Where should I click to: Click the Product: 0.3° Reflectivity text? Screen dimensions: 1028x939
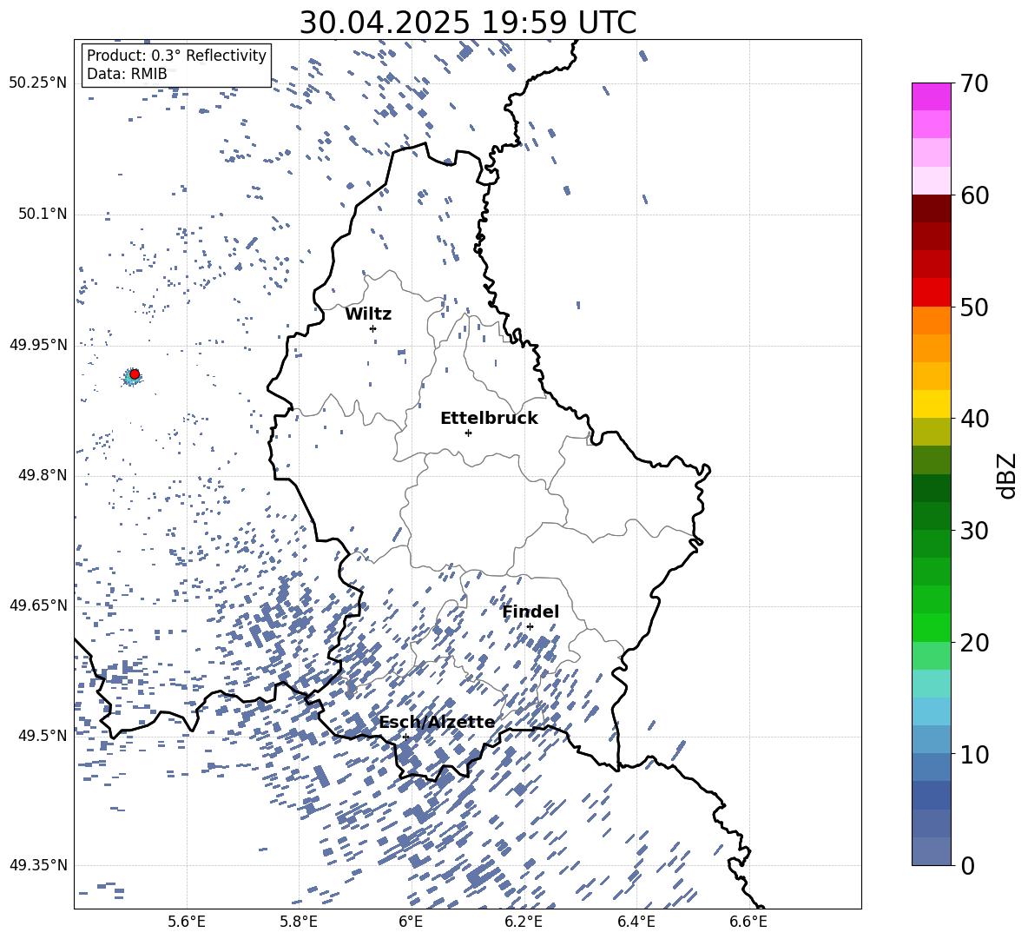tap(176, 56)
